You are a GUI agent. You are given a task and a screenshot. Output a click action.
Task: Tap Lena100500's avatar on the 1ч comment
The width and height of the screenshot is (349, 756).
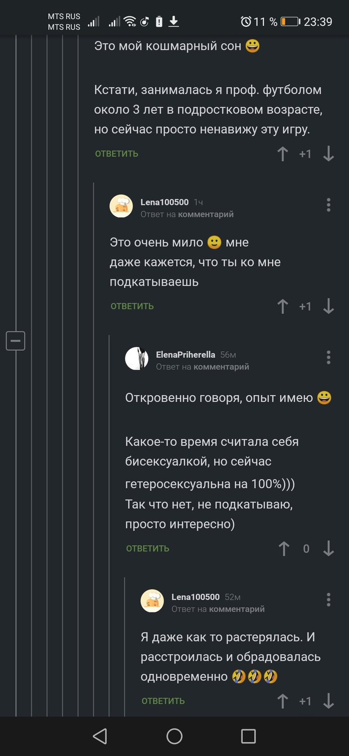[121, 206]
